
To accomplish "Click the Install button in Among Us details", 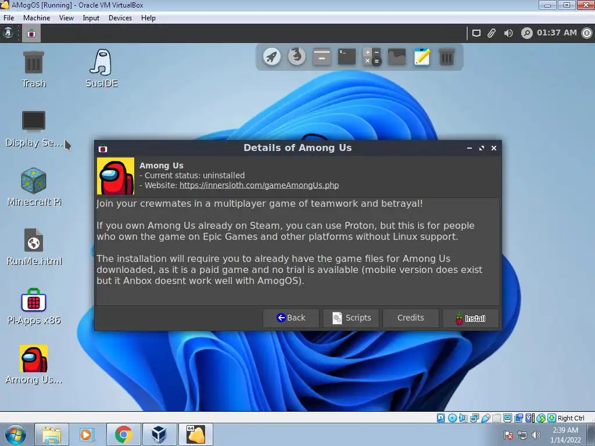I will (471, 318).
